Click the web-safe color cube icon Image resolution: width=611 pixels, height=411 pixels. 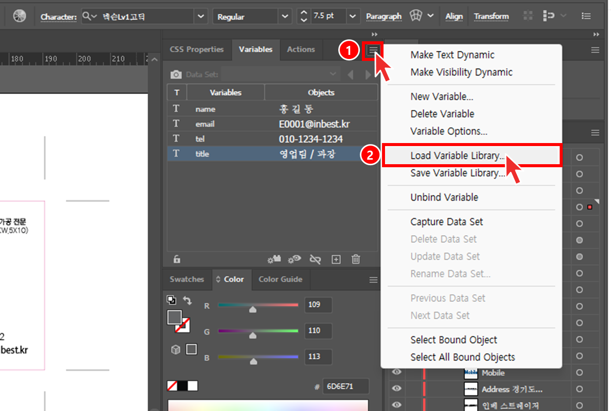[176, 350]
